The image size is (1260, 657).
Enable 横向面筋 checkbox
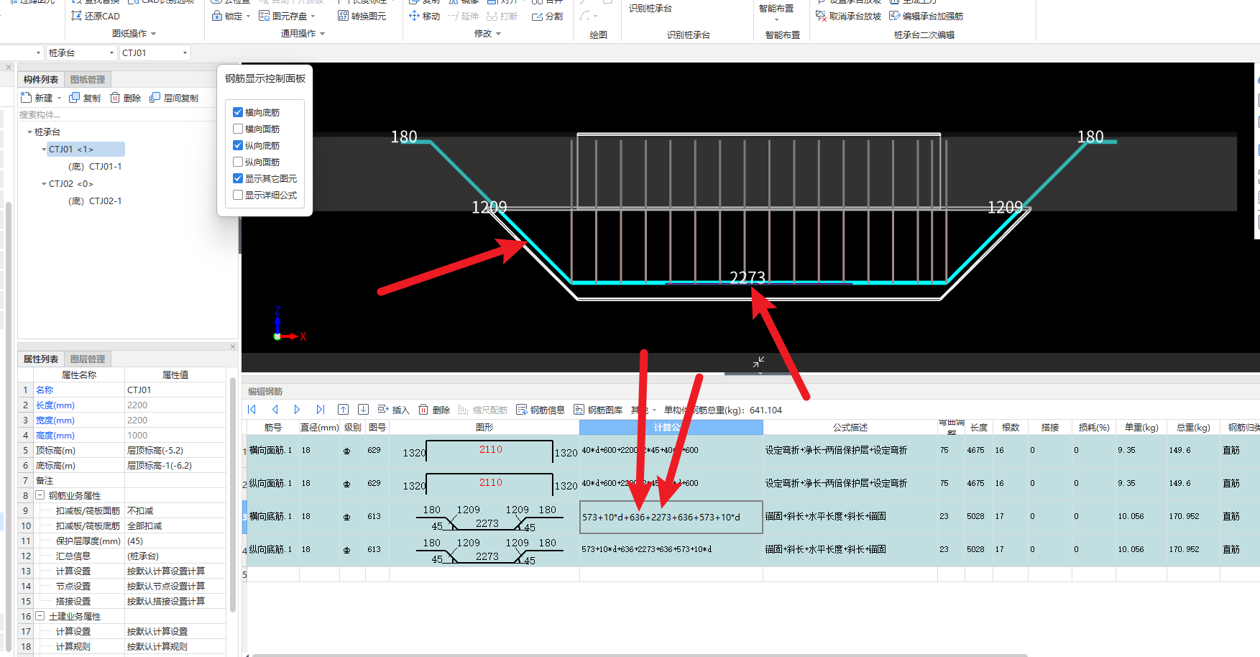coord(238,129)
